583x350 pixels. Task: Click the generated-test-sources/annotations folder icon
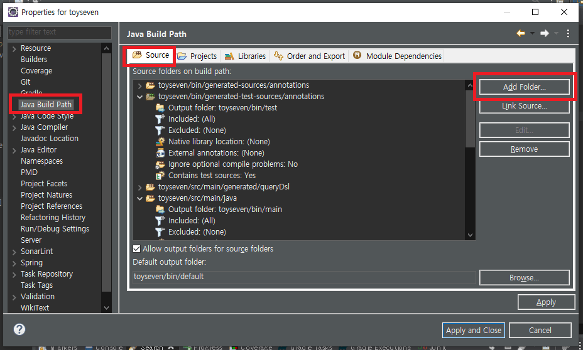(x=150, y=97)
